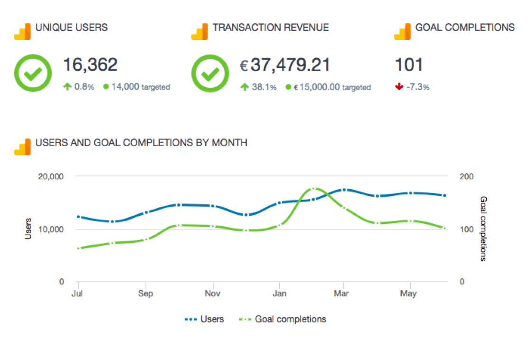Click the Google Analytics icon beside Goal Completions
The width and height of the screenshot is (528, 349).
(x=403, y=31)
